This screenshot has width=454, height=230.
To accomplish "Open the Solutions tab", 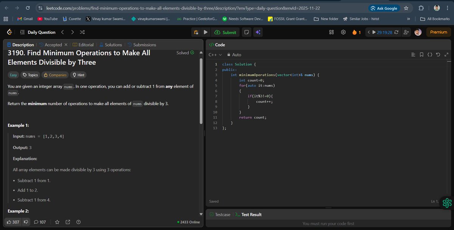I will coord(110,45).
